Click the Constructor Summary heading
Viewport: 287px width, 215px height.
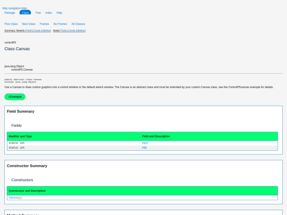(x=27, y=166)
